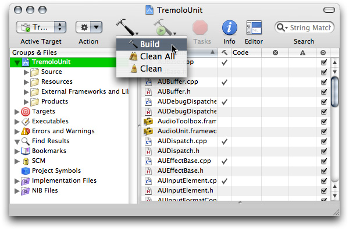Screen dimensions: 349x231
Task: Collapse the Find Results group
Action: (x=17, y=141)
